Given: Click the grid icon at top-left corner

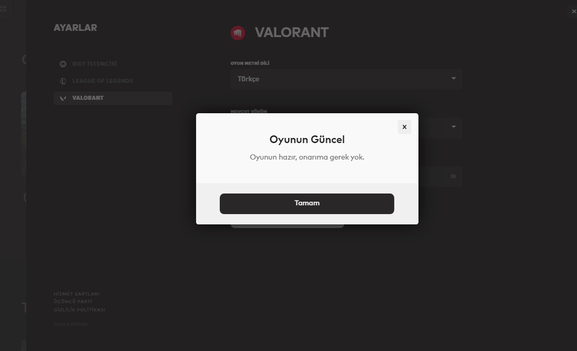Looking at the screenshot, I should (x=3, y=8).
